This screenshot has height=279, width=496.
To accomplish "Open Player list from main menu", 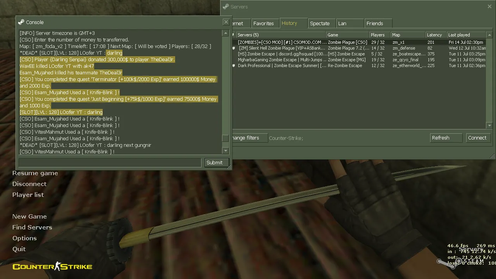I will click(x=28, y=195).
